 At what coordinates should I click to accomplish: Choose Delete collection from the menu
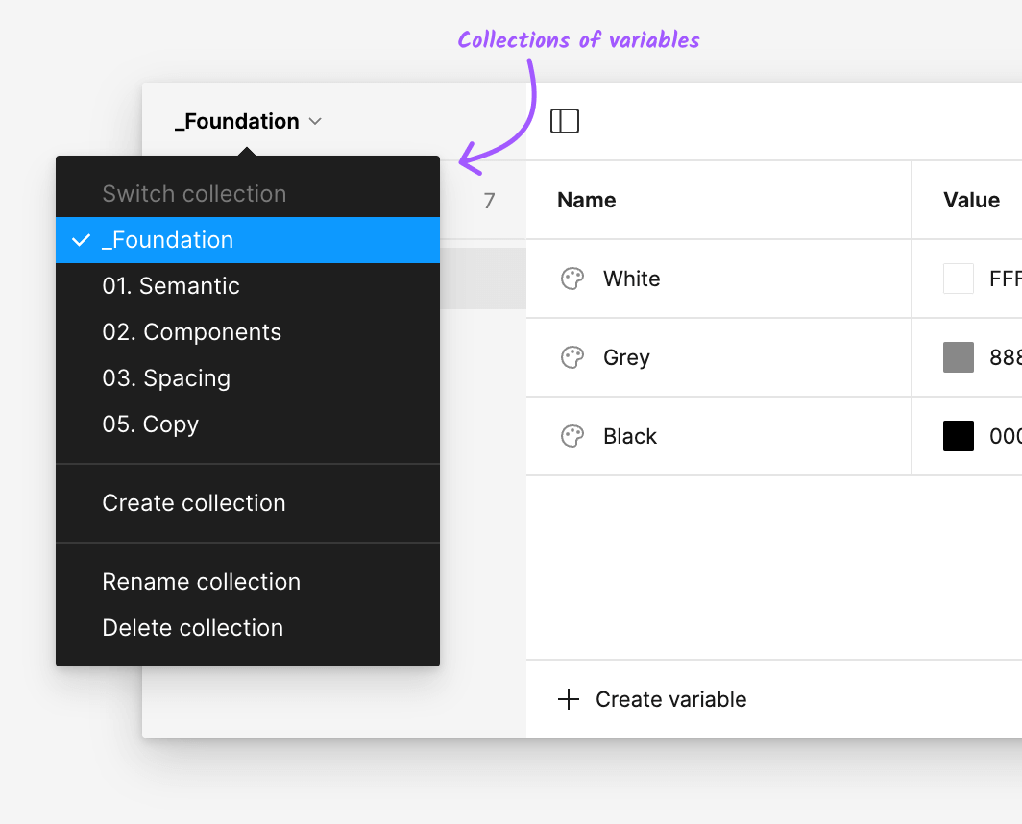coord(192,628)
